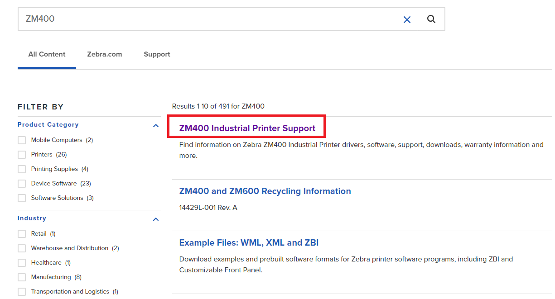Collapse the Industry filter section
The height and width of the screenshot is (299, 555).
(155, 219)
